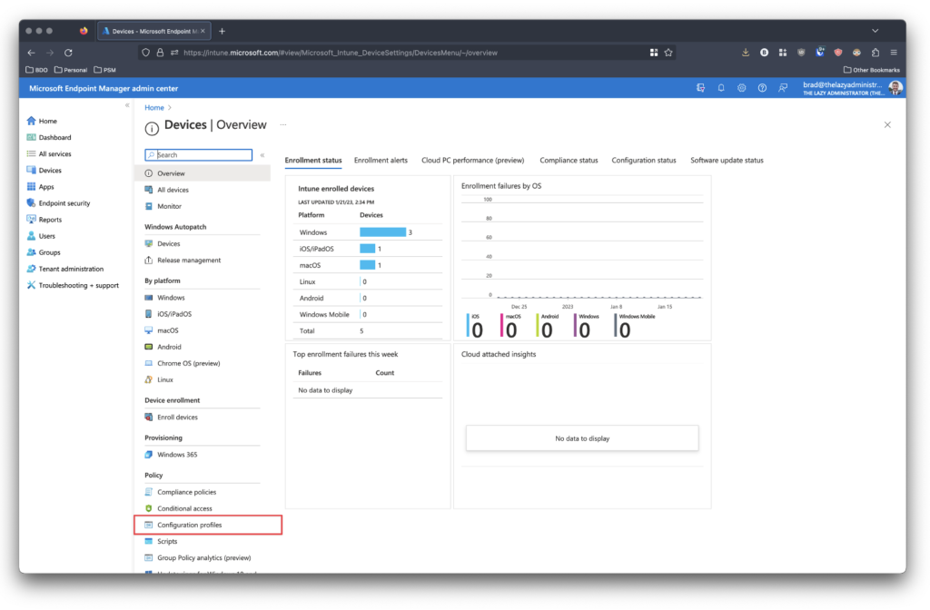This screenshot has height=610, width=930.
Task: Open the Devices Overview more options ellipsis
Action: pos(283,125)
